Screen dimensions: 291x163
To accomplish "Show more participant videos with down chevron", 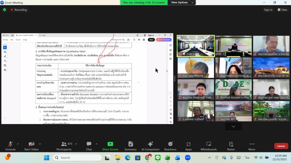I will point(233,126).
